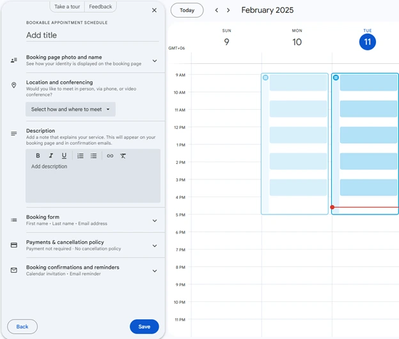Select Tuesday 9 AM appointment slot
Screen dimensions: 399x339
(x=369, y=82)
